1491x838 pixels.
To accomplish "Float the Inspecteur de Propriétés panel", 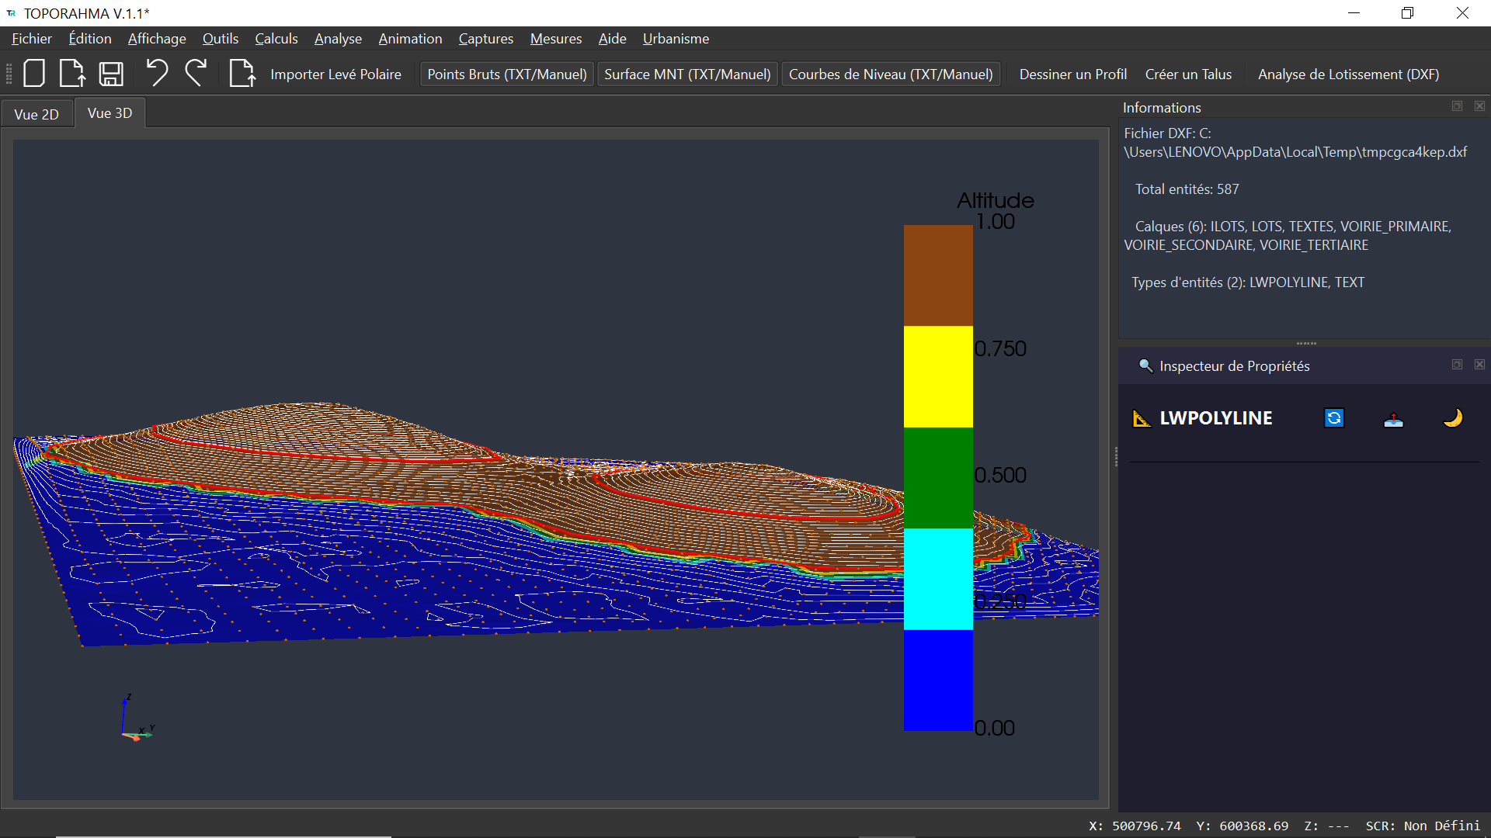I will click(1457, 365).
